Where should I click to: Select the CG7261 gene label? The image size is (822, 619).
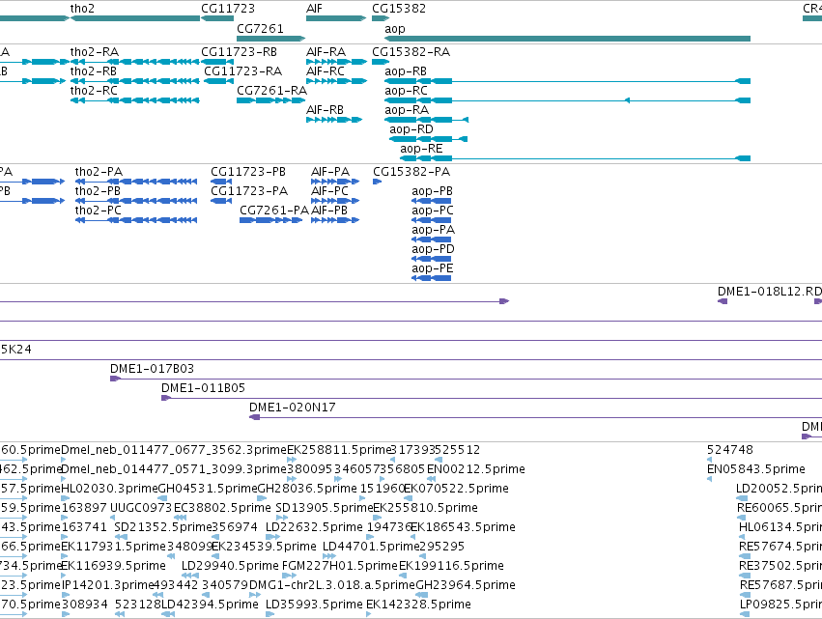[260, 28]
